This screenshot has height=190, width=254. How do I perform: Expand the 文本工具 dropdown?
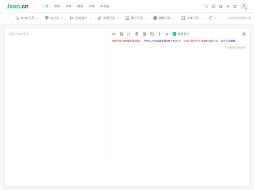(x=192, y=18)
